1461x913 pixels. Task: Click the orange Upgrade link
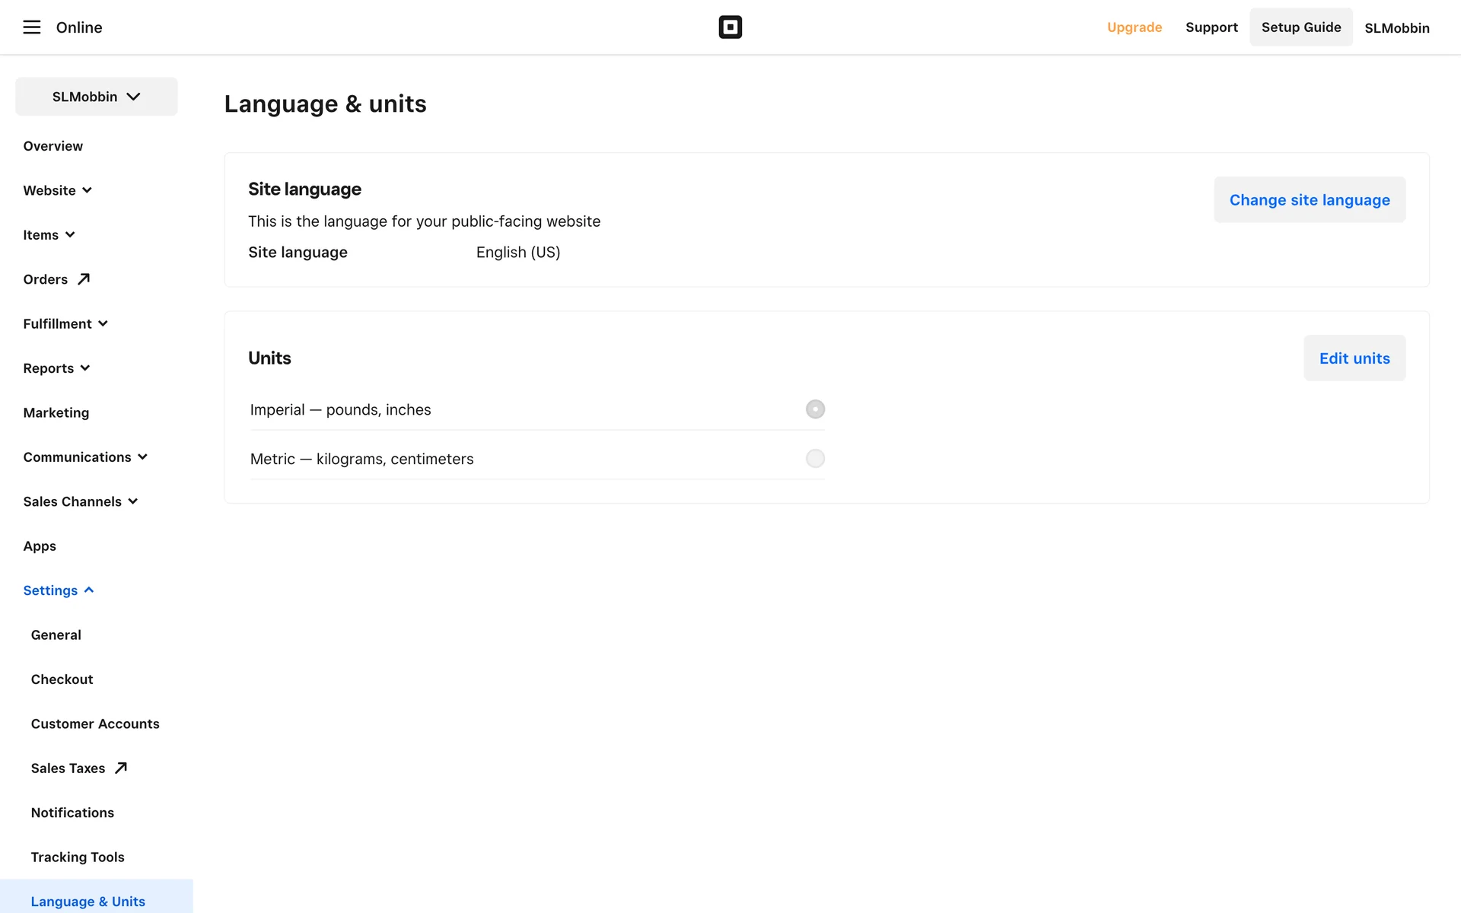(x=1134, y=27)
